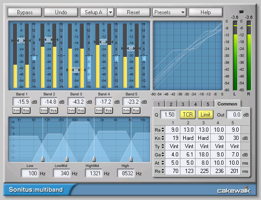Undo the last change
Screen dimensions: 261x200
[x=61, y=12]
